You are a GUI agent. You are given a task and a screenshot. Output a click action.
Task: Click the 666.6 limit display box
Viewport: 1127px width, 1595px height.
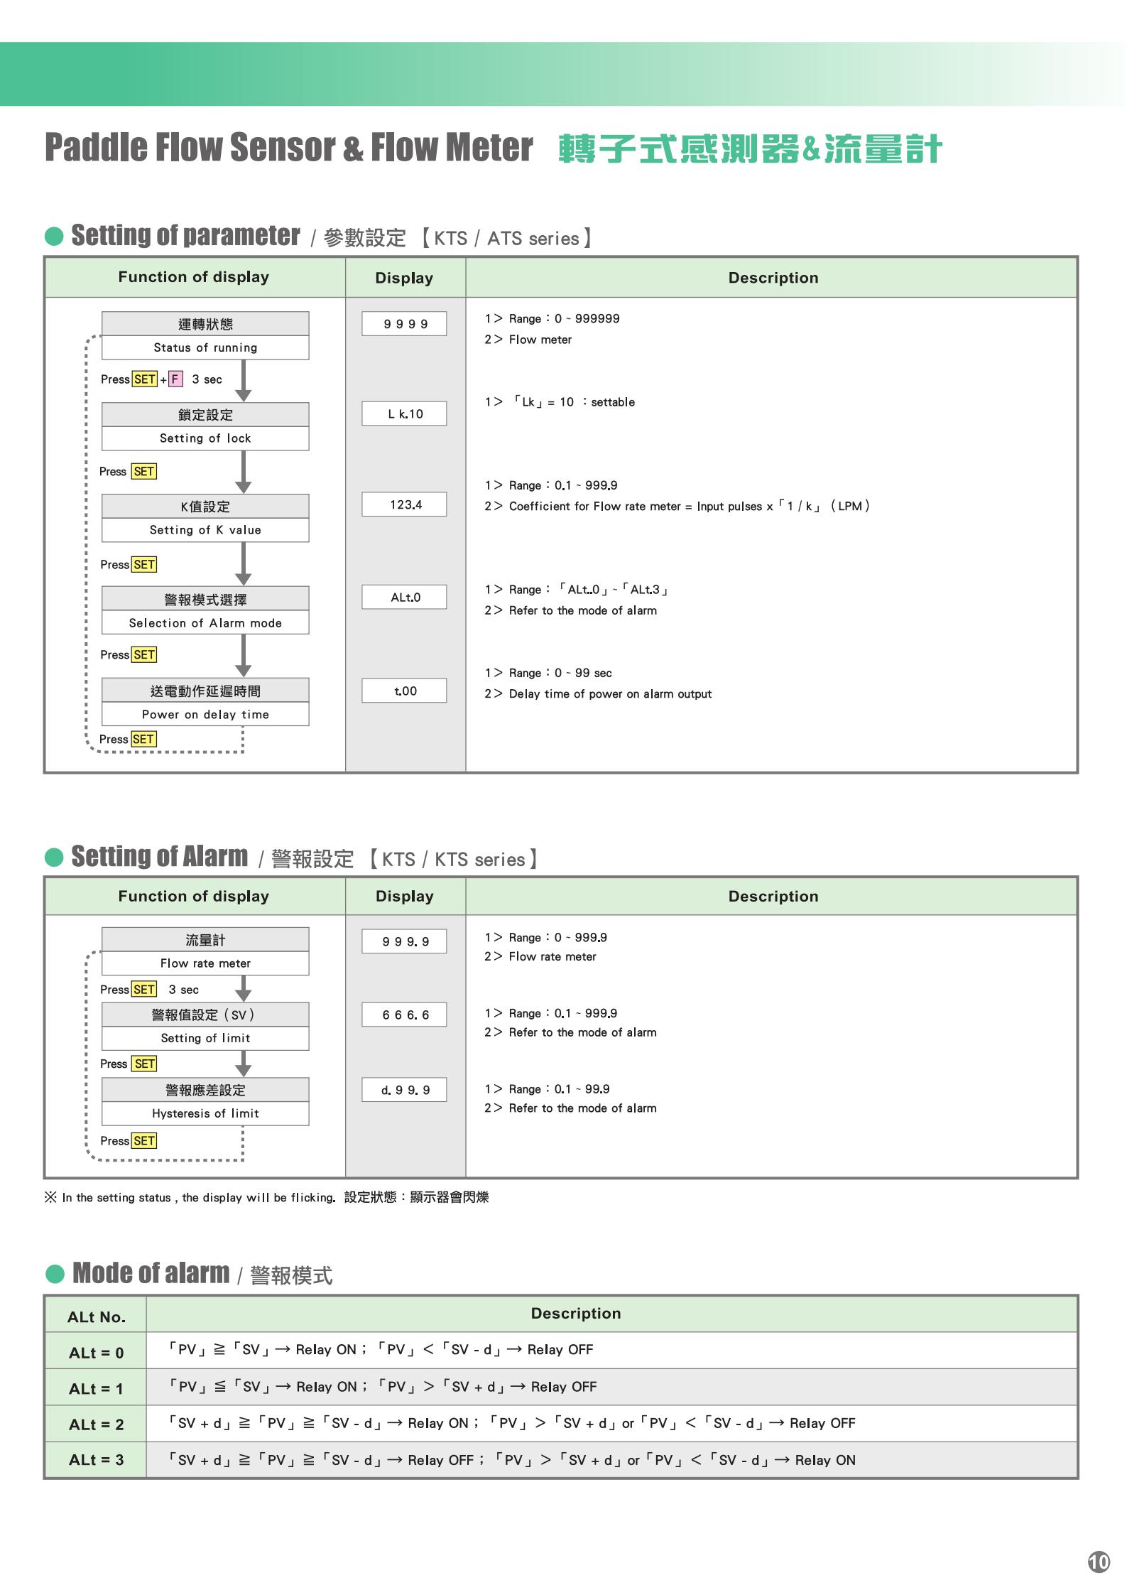coord(404,1015)
